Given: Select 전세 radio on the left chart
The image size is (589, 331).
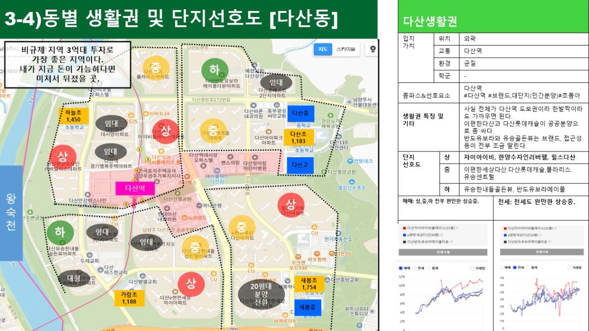Looking at the screenshot, I should [x=415, y=268].
